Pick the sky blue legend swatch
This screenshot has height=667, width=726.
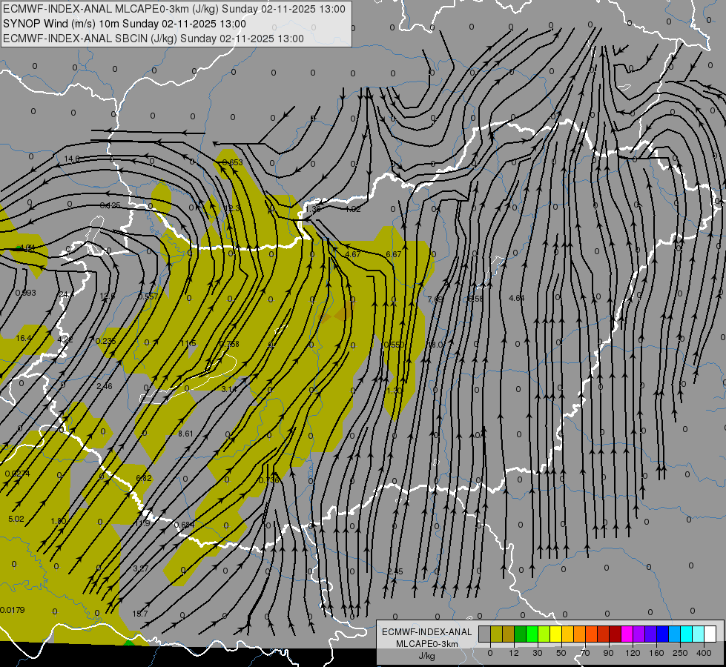pos(675,634)
